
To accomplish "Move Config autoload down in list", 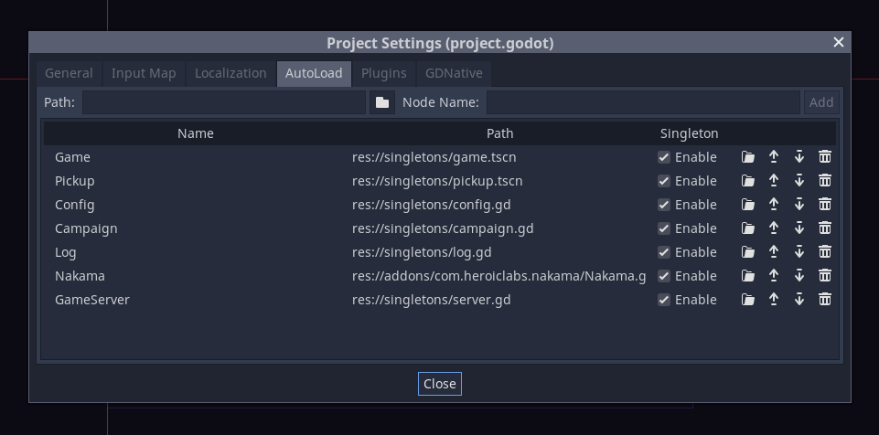I will 799,205.
